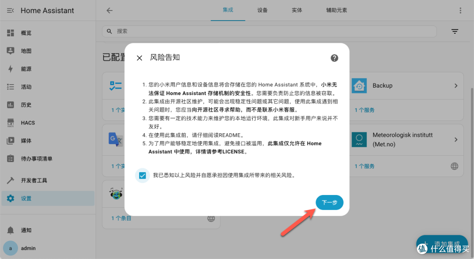
Task: Expand the Meteorologisk institutt chevron
Action: 456,139
